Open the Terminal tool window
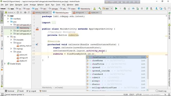171x96 pixels. tap(10, 91)
